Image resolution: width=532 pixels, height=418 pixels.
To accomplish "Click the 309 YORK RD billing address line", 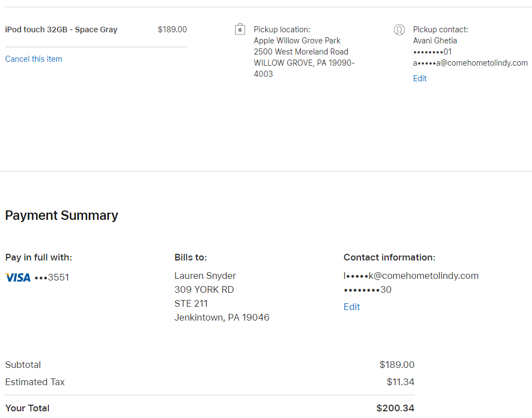I will click(x=204, y=289).
